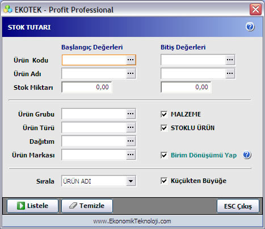Screen dimensions: 265x229
Task: Click the STOK TUTARI title text
Action: pos(29,27)
